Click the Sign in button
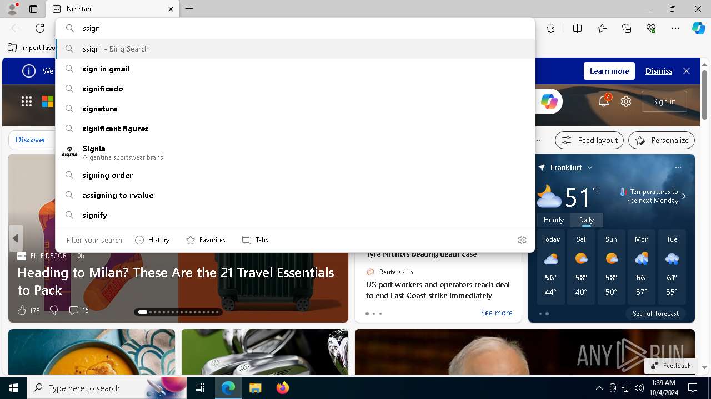The width and height of the screenshot is (711, 399). pos(664,101)
